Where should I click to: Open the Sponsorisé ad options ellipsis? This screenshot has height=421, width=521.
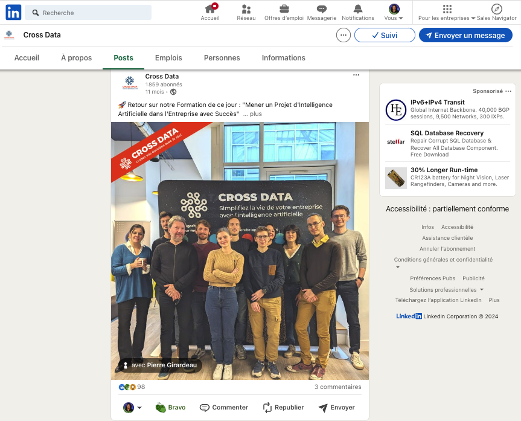[508, 91]
